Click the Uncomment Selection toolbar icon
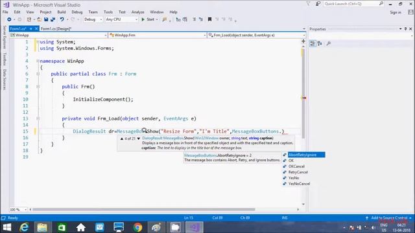 click(185, 19)
